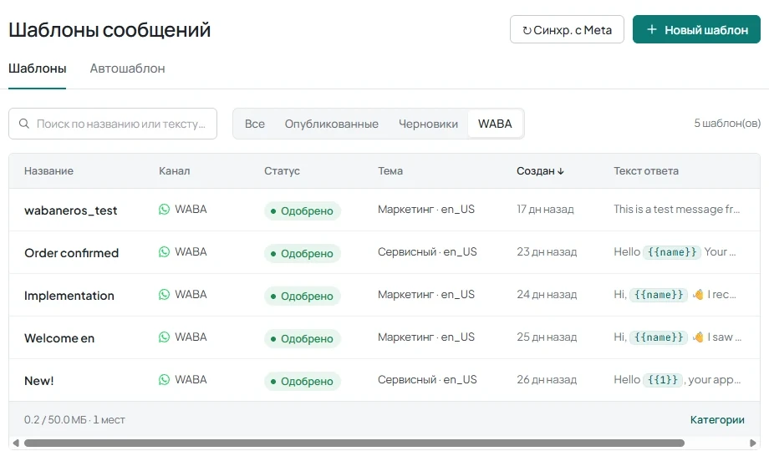Viewport: 769px width, 451px height.
Task: Click Сервисный · en_US in New! row
Action: pos(427,380)
